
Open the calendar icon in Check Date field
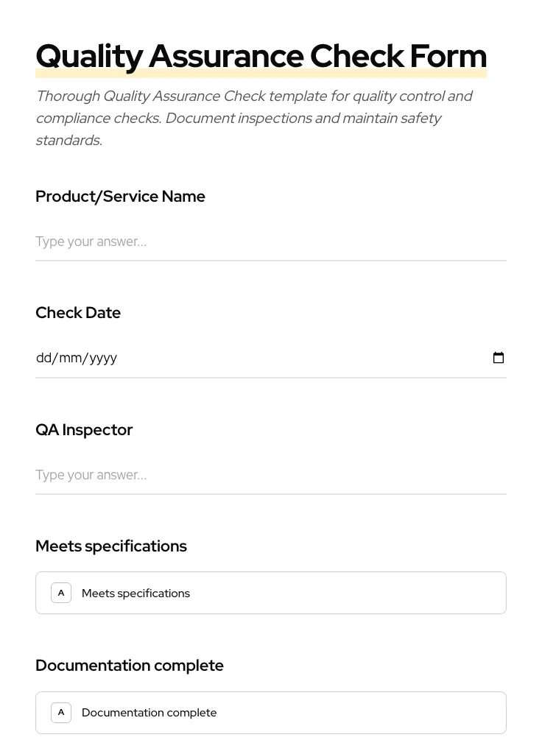coord(499,358)
